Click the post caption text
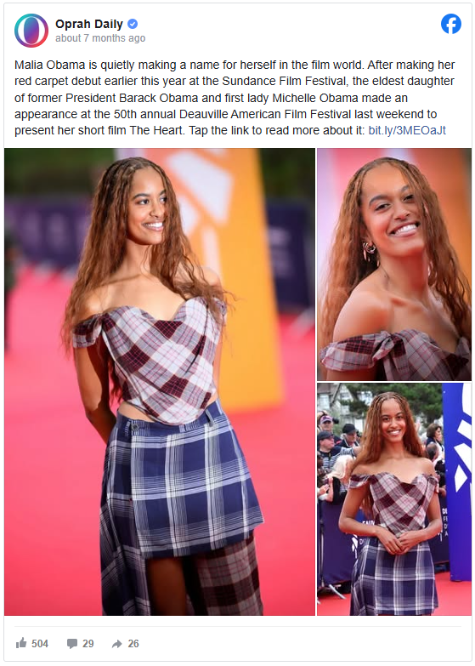 click(235, 98)
